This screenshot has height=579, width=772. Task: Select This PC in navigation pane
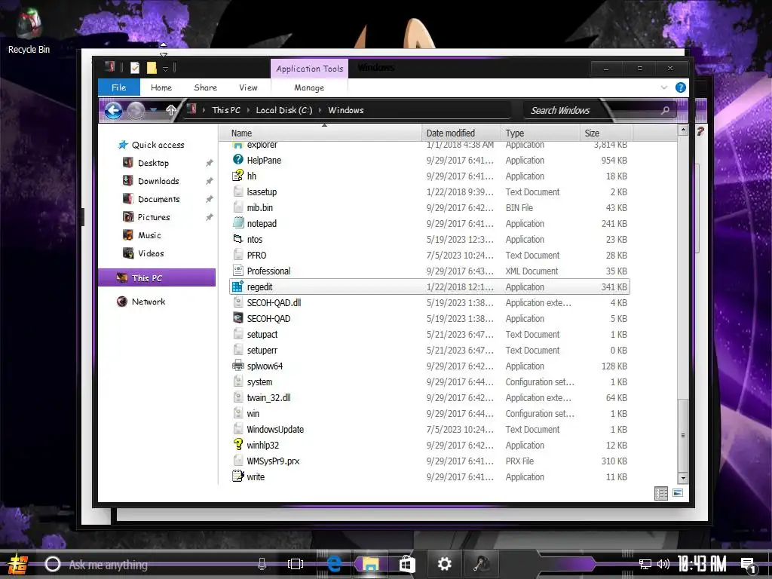click(157, 277)
